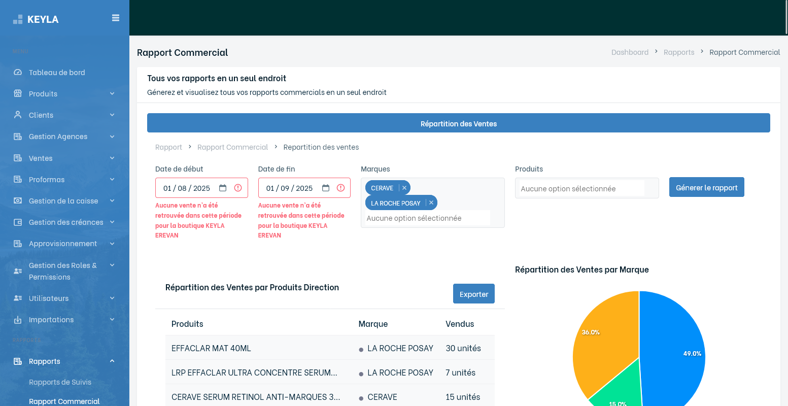Open the Produits multiselect field
788x406 pixels.
pos(587,188)
